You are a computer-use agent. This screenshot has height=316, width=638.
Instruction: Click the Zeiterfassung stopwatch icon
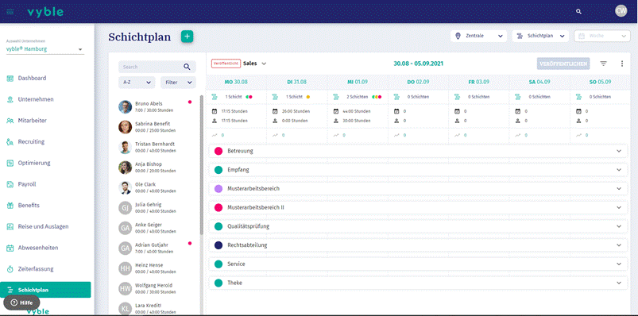(10, 269)
